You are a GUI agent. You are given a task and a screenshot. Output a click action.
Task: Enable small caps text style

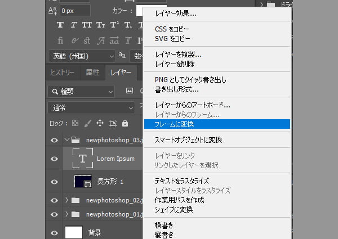coord(101,25)
